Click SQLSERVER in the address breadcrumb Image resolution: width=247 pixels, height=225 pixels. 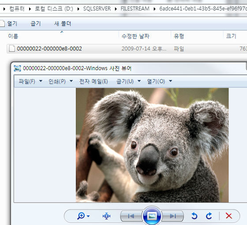pos(97,9)
